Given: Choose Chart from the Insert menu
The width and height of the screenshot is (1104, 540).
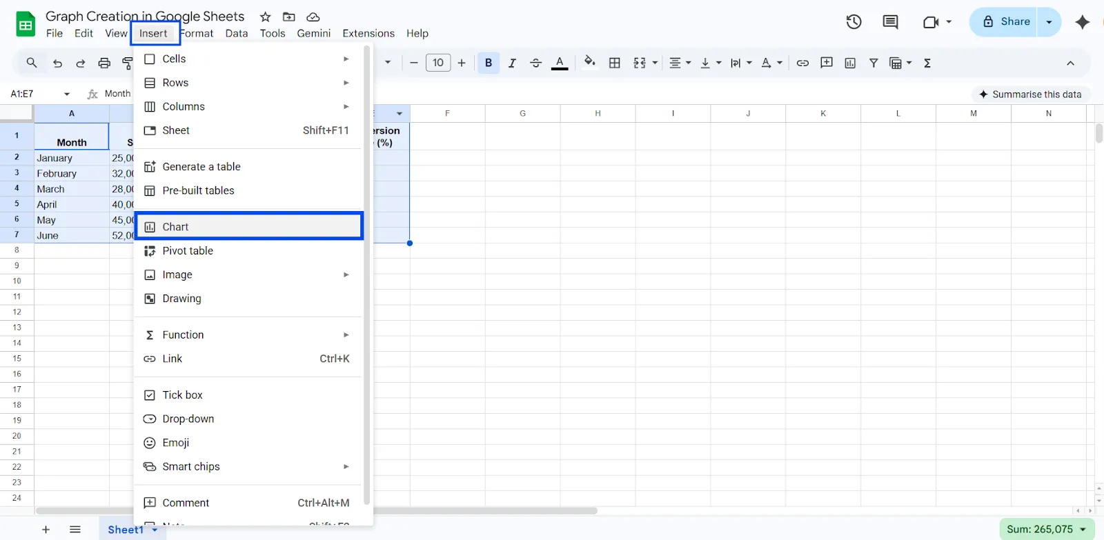Looking at the screenshot, I should point(249,227).
